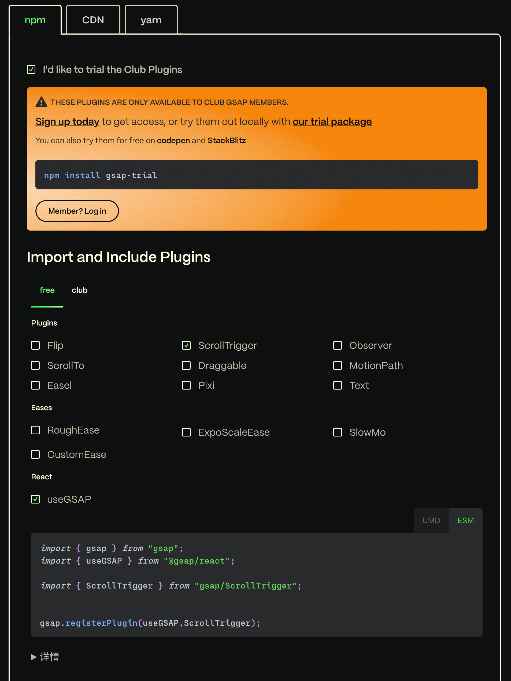Switch to the yarn tab
The height and width of the screenshot is (681, 511).
[151, 20]
